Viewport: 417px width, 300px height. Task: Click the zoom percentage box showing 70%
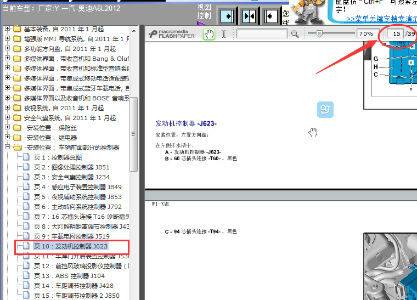point(368,34)
